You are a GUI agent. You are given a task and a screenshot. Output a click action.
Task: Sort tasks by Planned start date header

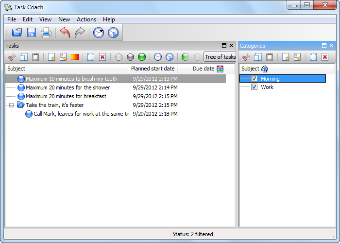[x=153, y=69]
